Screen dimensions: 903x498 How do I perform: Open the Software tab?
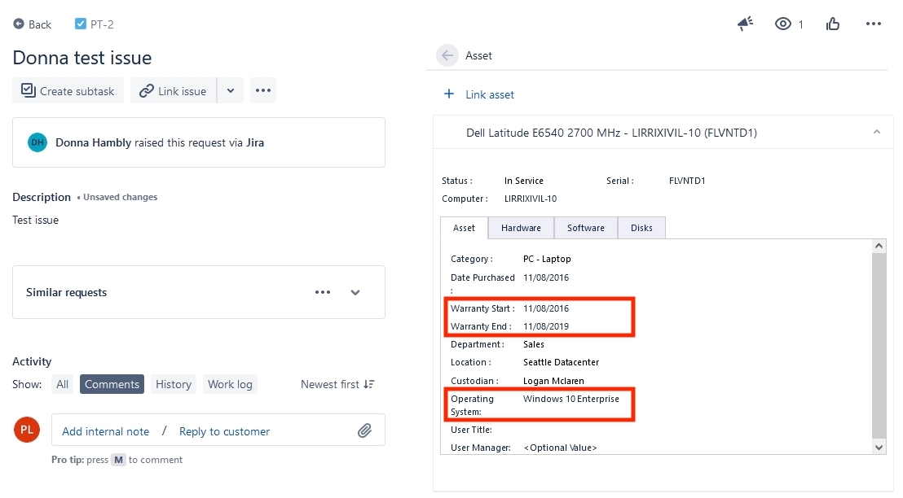click(585, 228)
